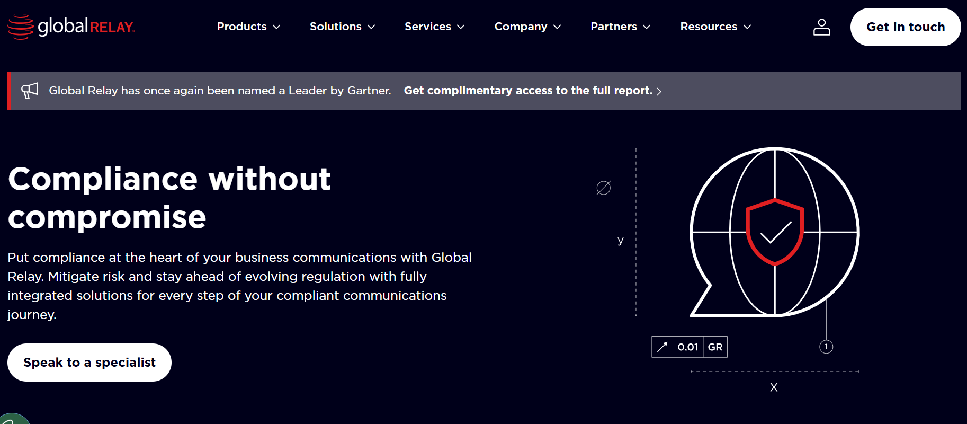Click the Compliance without compromise heading
The image size is (967, 424).
pyautogui.click(x=169, y=198)
